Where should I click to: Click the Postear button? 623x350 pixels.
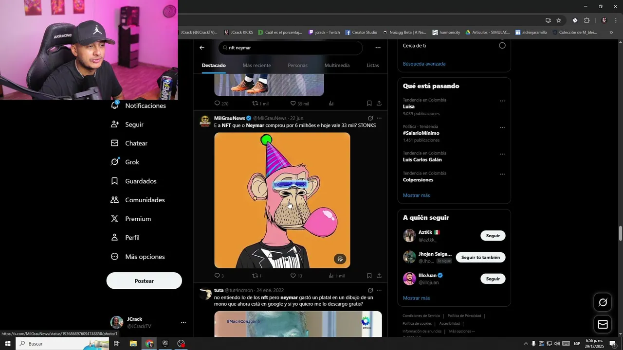144,281
